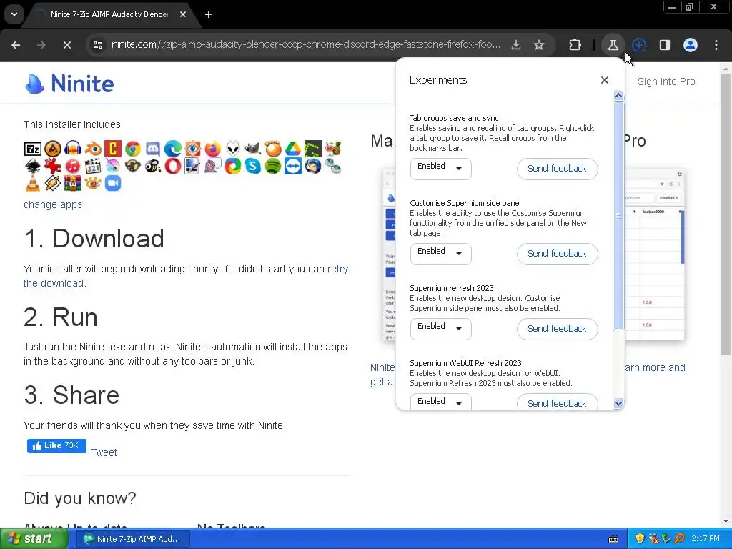Click the security shield tray icon

tap(640, 539)
